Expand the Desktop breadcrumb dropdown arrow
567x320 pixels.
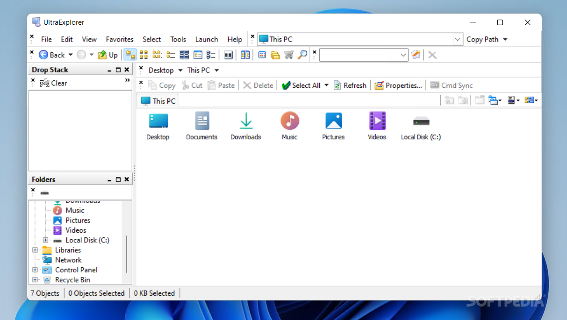coord(180,70)
